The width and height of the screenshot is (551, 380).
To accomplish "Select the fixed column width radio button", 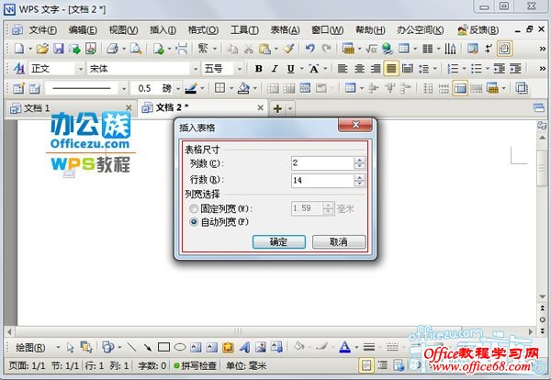I will (193, 208).
